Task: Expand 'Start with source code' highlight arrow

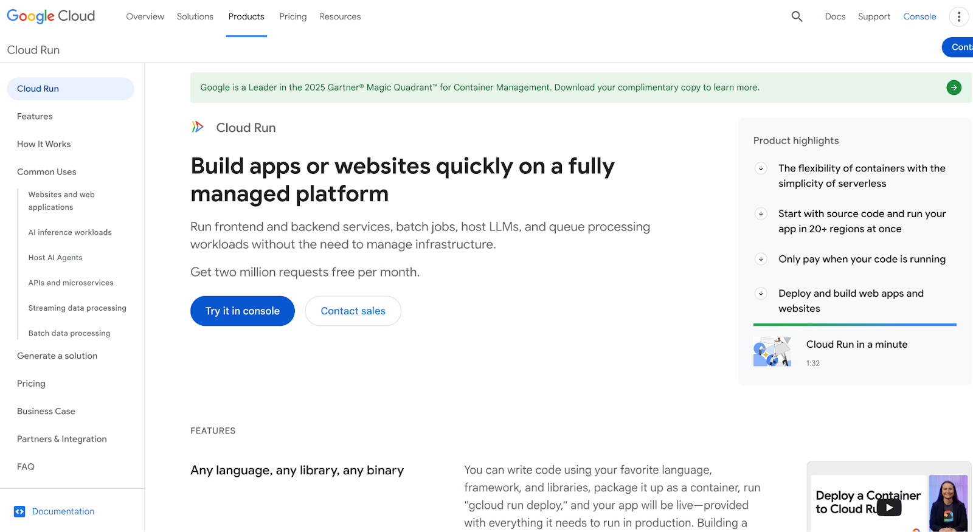Action: 761,213
